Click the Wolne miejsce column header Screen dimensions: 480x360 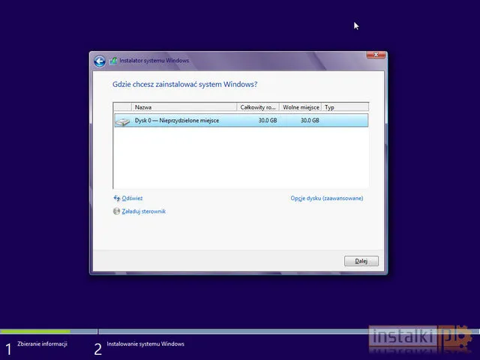click(x=301, y=108)
